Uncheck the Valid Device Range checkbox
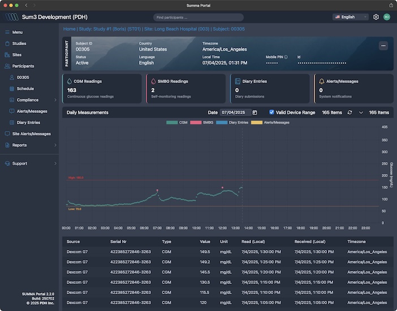397x311 pixels. point(272,112)
